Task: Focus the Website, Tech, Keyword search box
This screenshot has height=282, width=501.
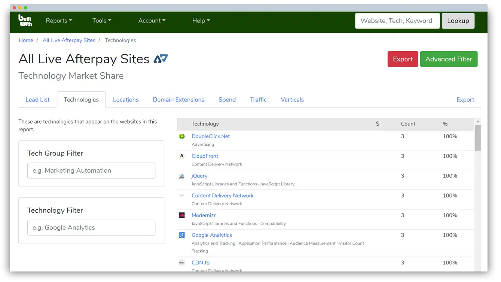Action: tap(397, 21)
